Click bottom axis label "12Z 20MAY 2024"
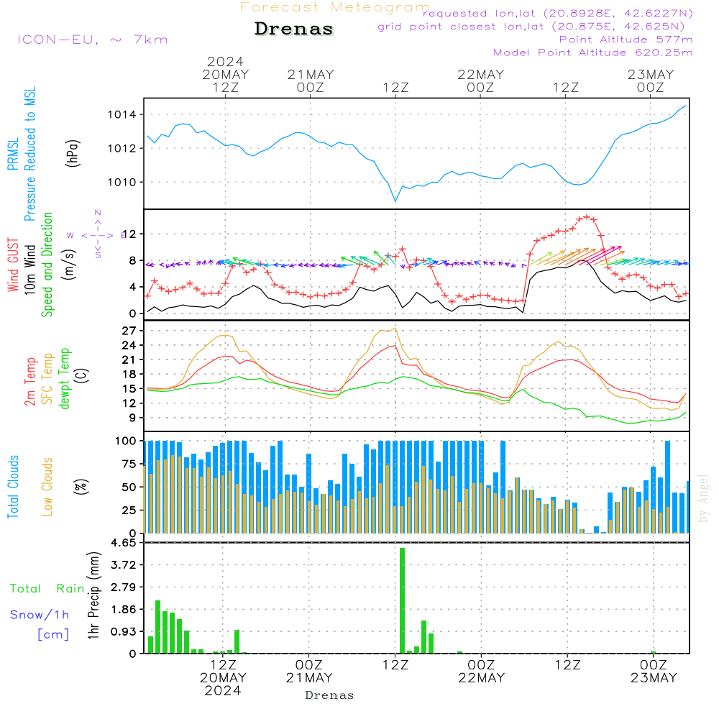 223,678
